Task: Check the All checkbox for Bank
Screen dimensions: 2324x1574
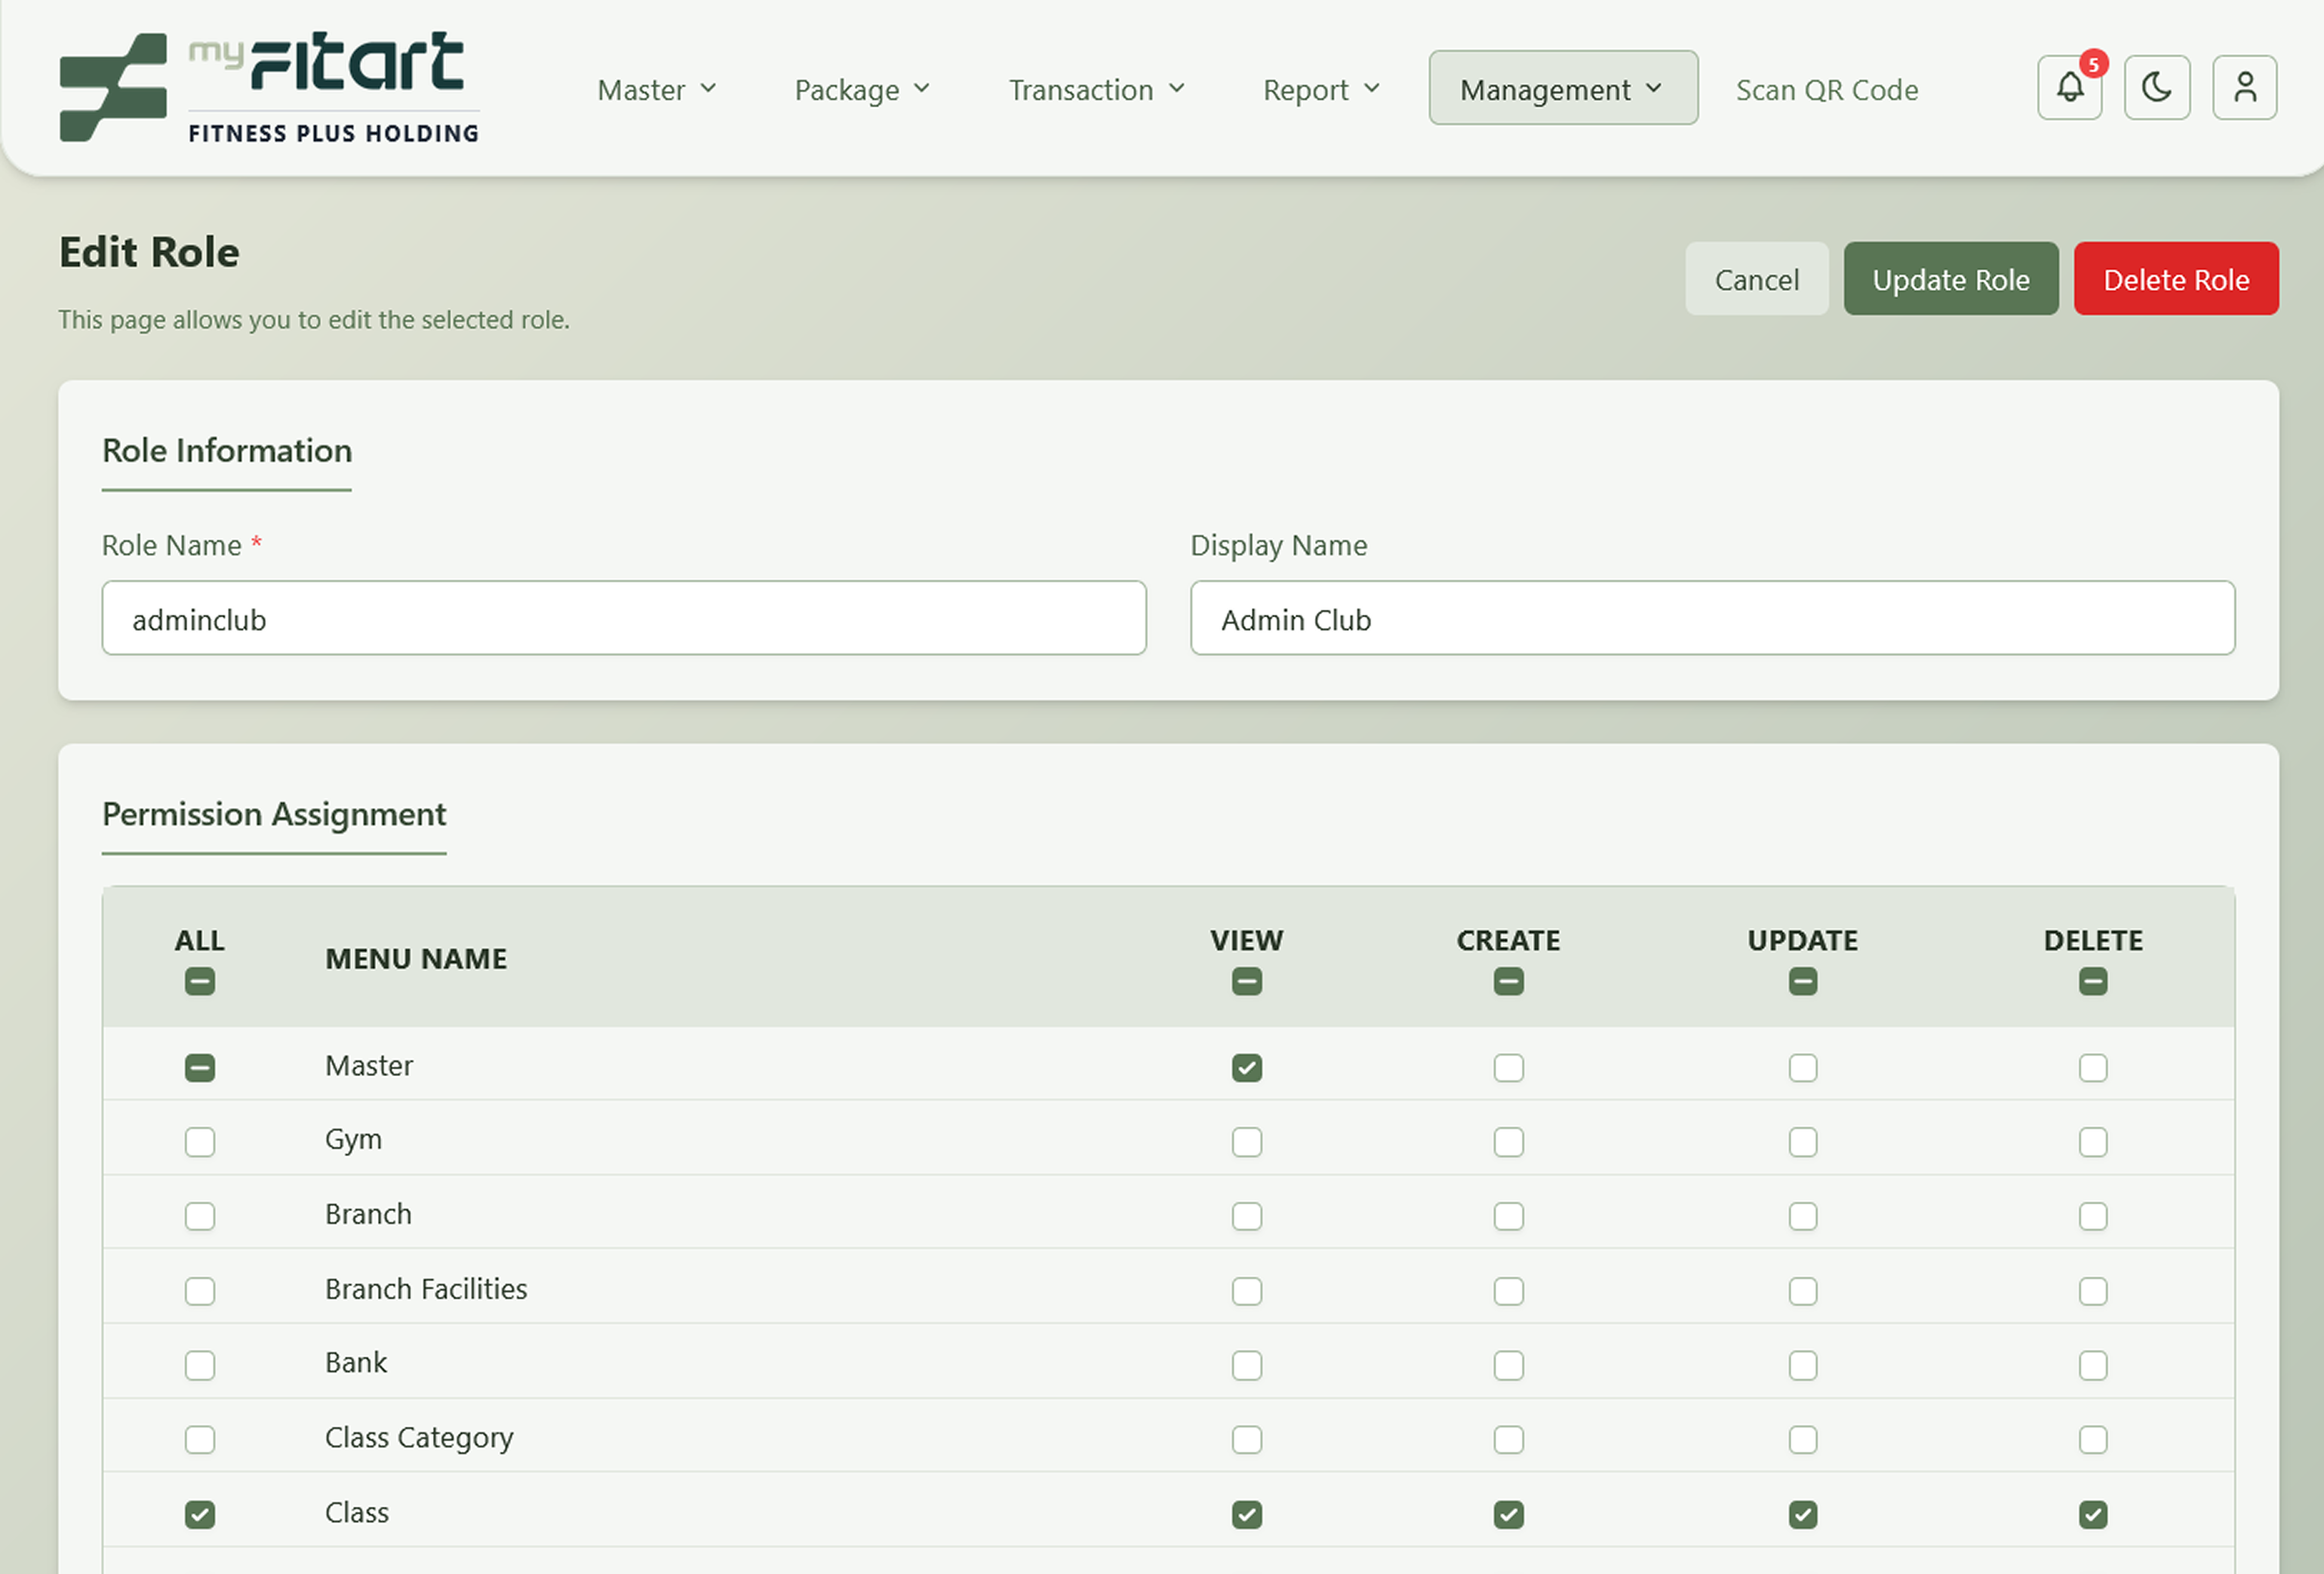Action: tap(199, 1365)
